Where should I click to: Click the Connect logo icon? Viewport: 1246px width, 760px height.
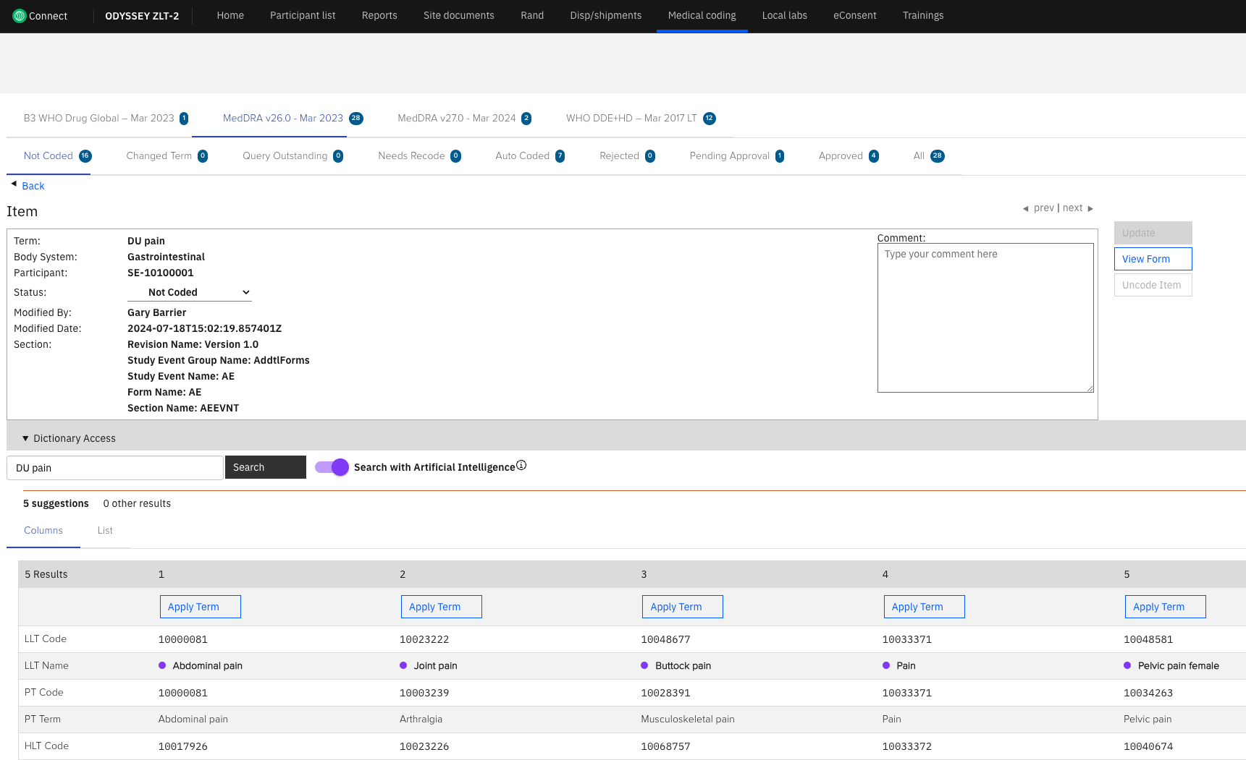(20, 16)
